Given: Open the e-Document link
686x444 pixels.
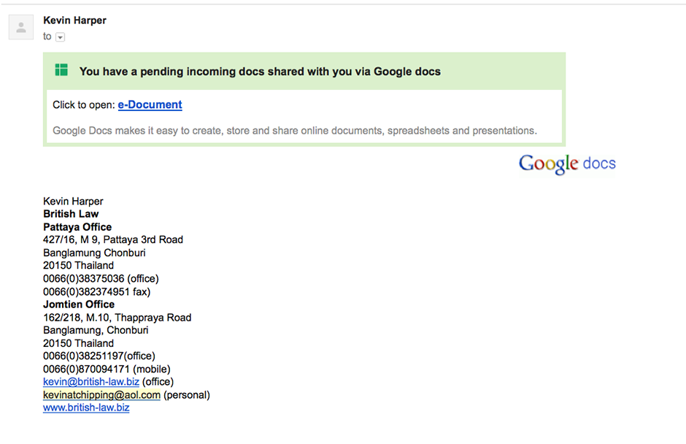Looking at the screenshot, I should point(150,105).
